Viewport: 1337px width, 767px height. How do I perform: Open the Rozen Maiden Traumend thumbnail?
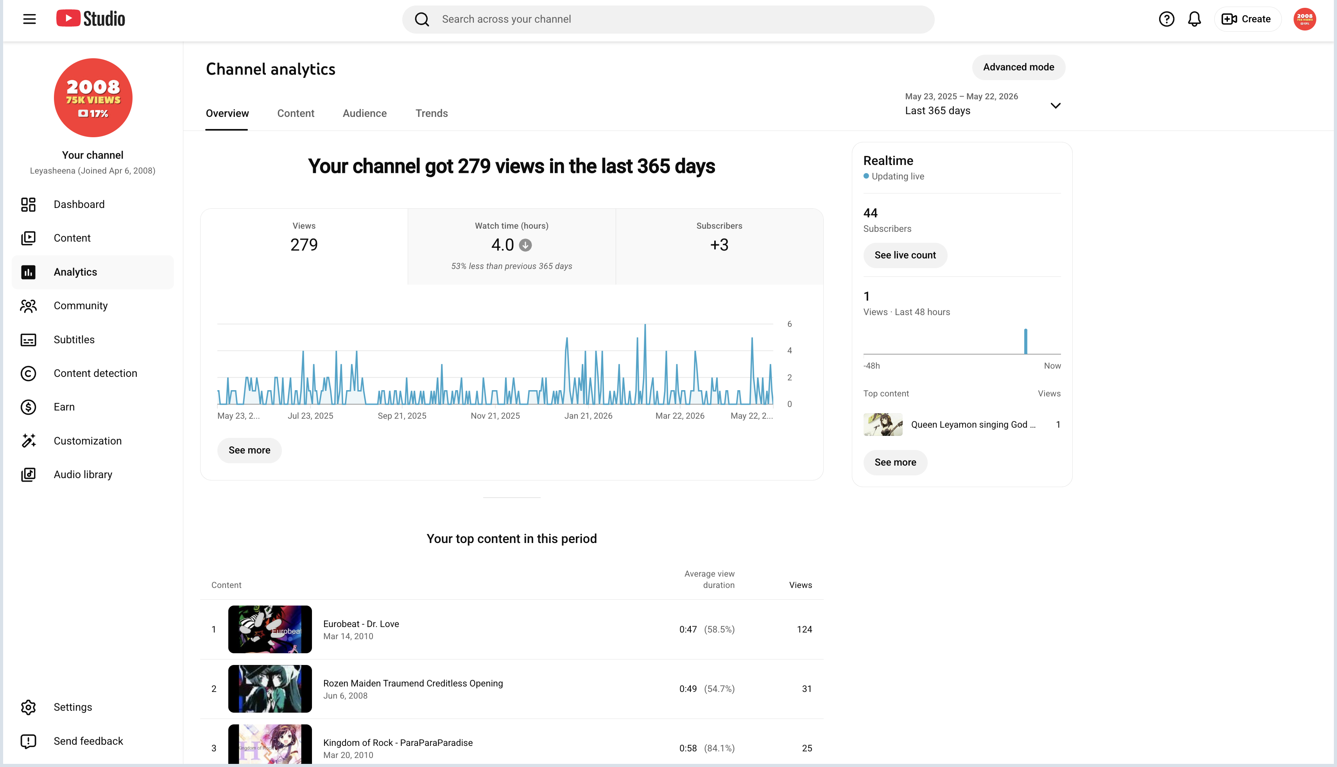[x=270, y=689]
